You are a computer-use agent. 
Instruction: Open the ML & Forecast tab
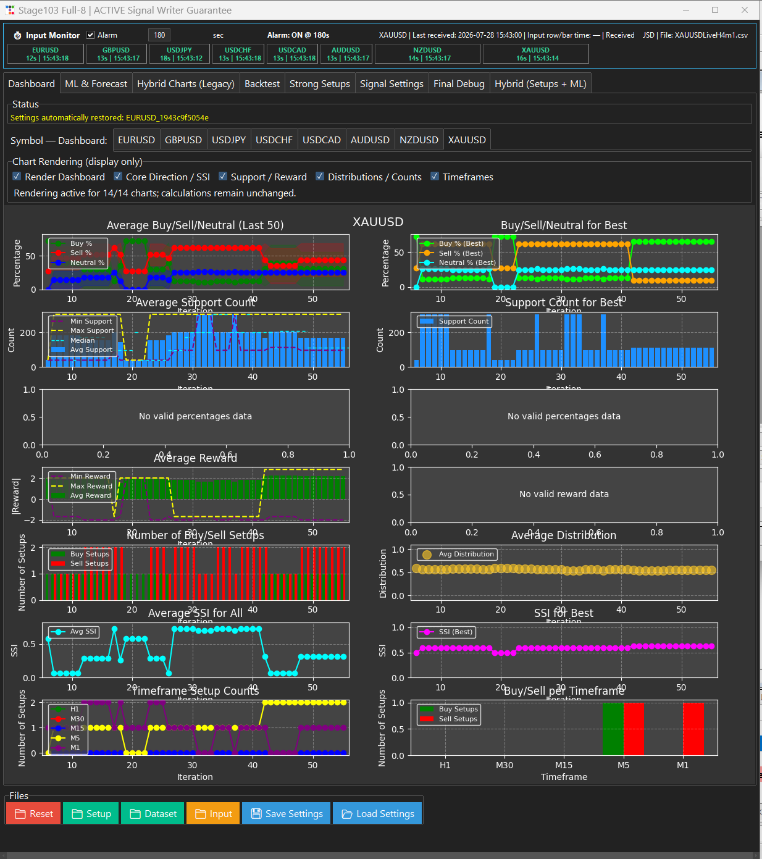click(x=96, y=84)
